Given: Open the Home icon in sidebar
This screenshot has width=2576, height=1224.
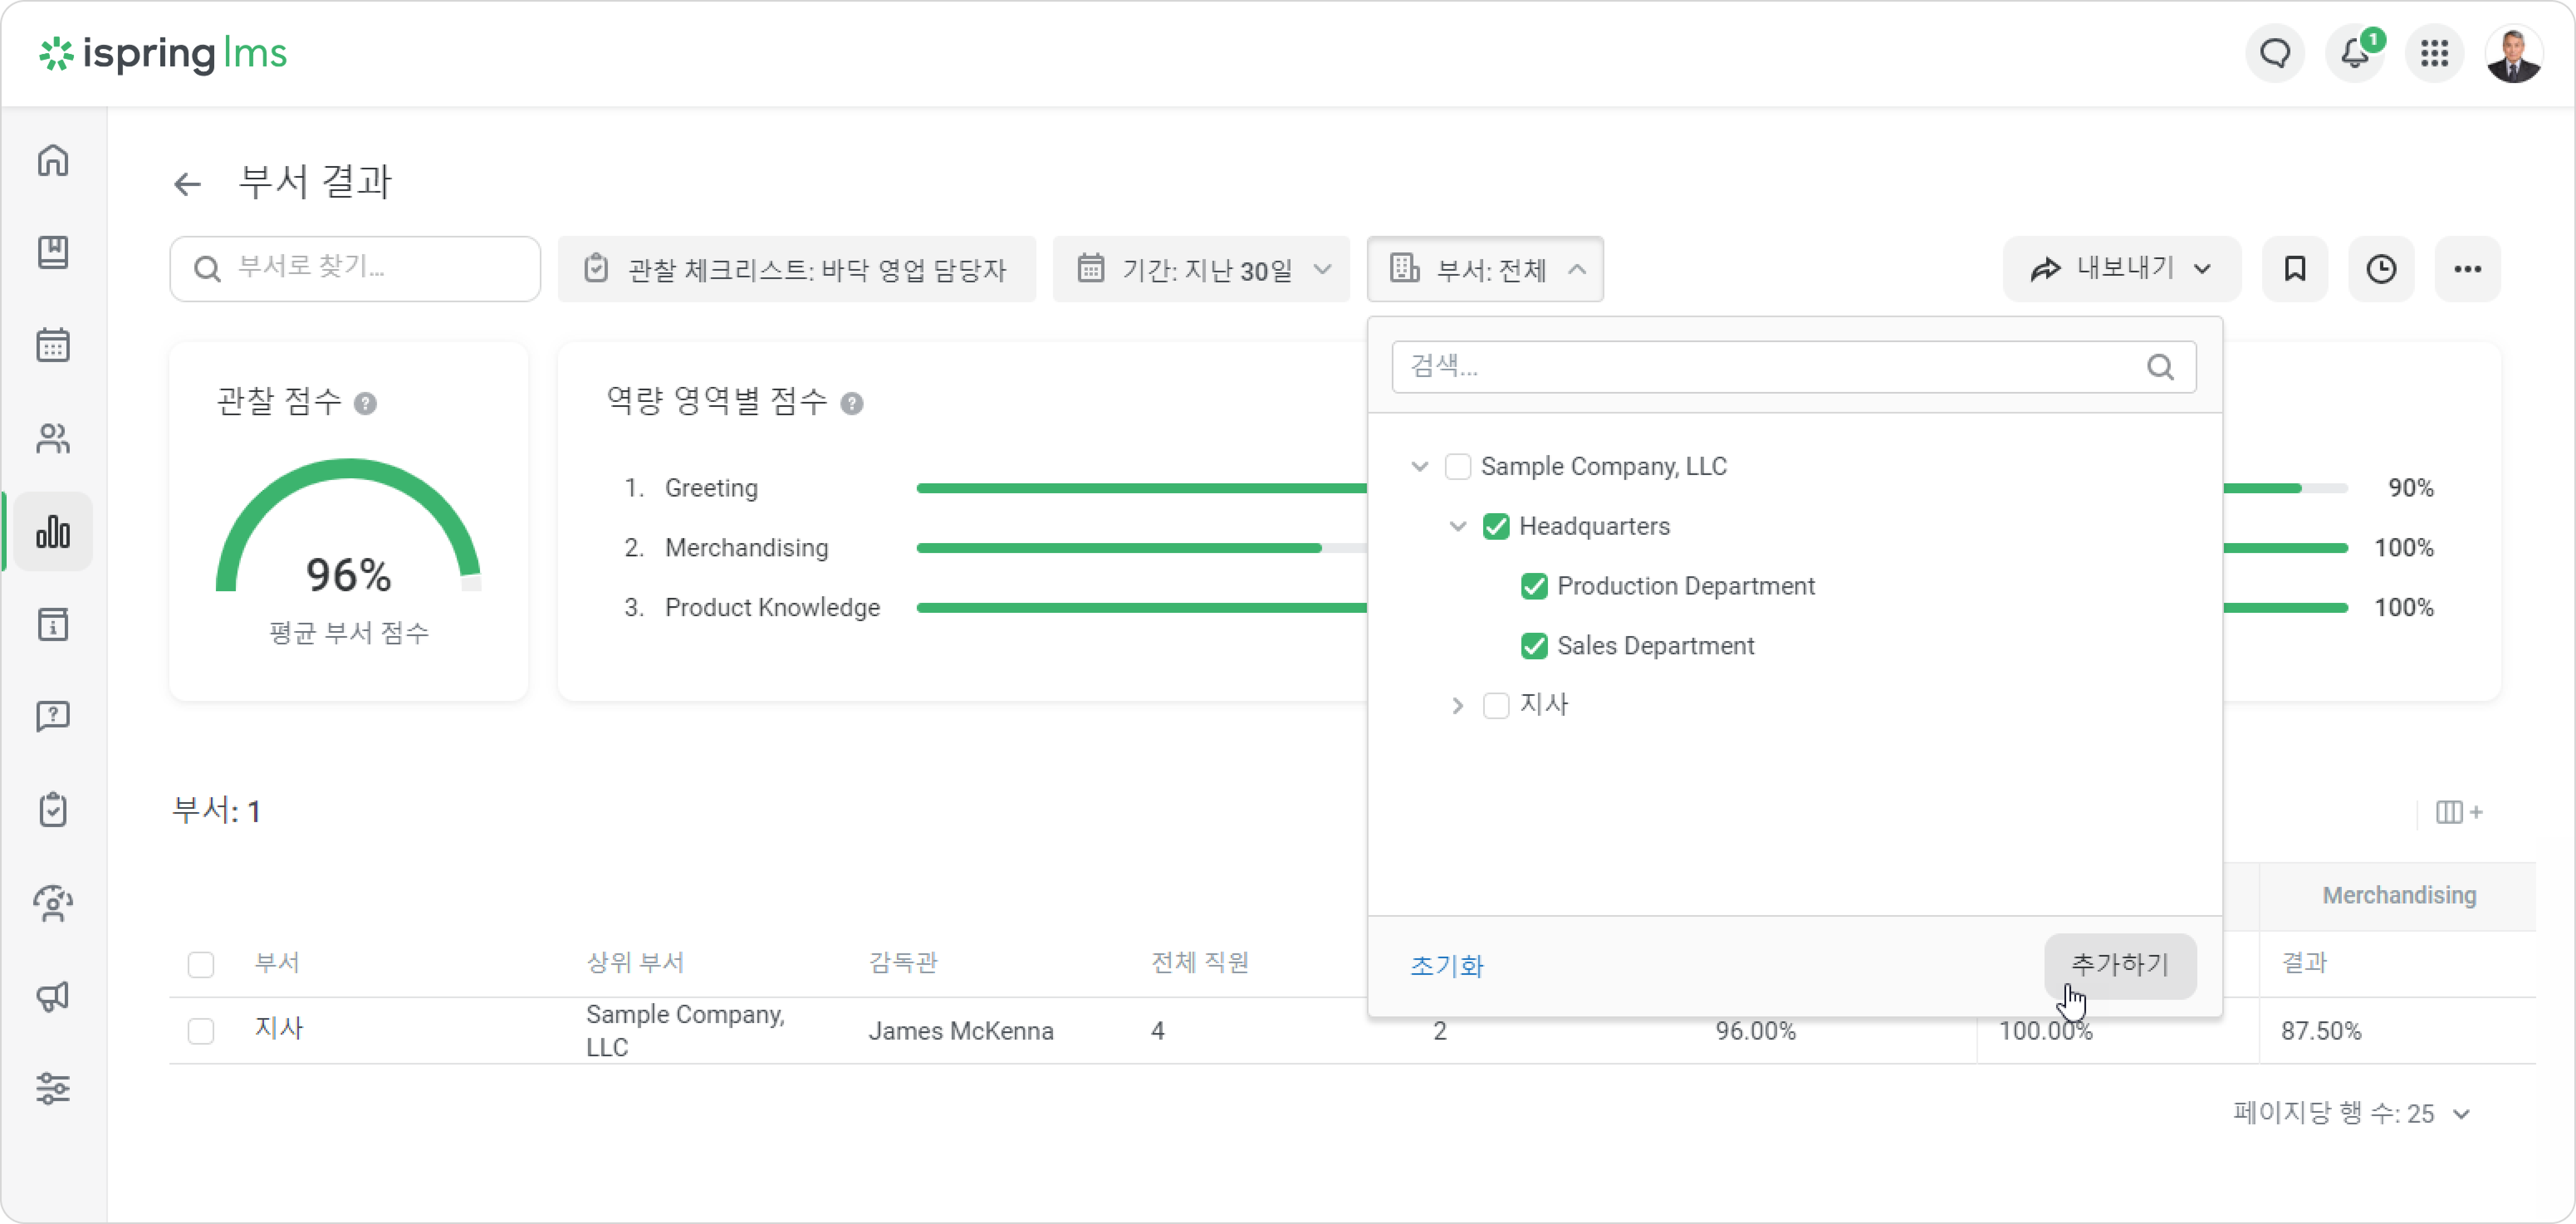Looking at the screenshot, I should point(53,160).
